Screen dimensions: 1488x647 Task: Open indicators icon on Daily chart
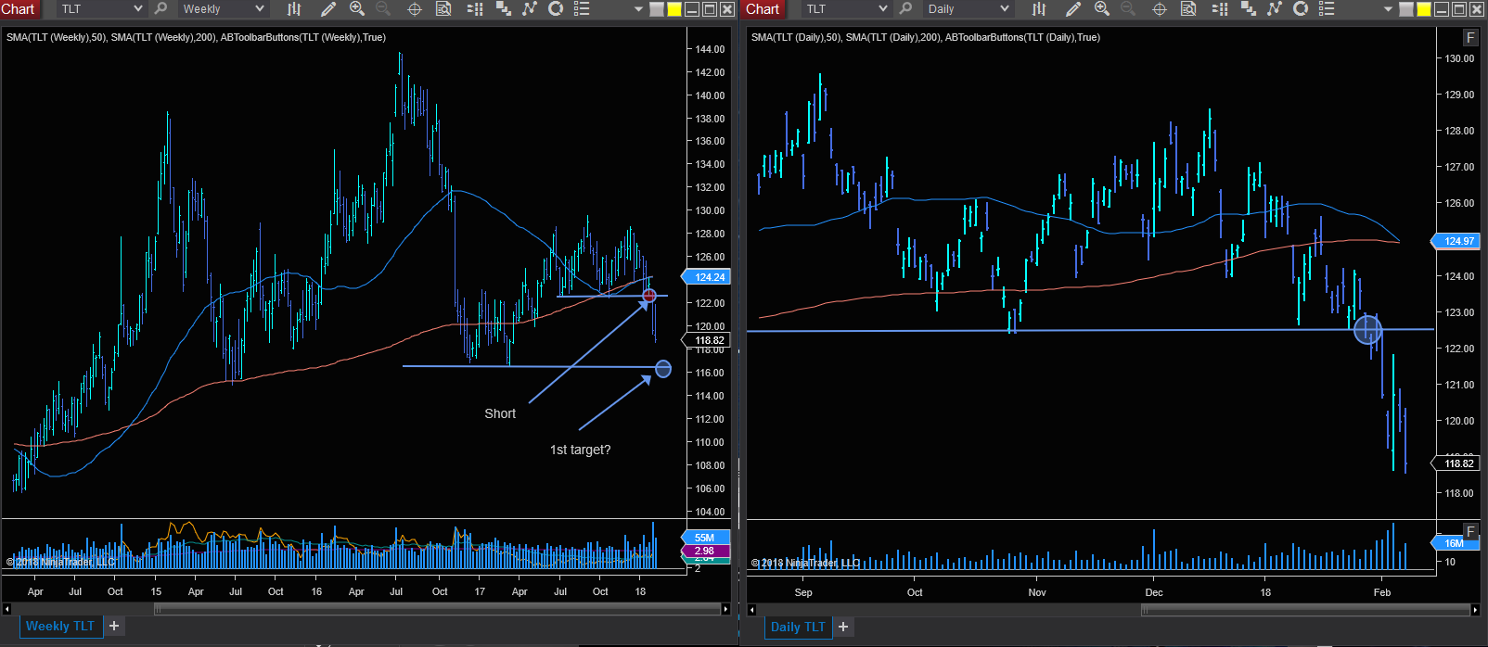[1275, 9]
